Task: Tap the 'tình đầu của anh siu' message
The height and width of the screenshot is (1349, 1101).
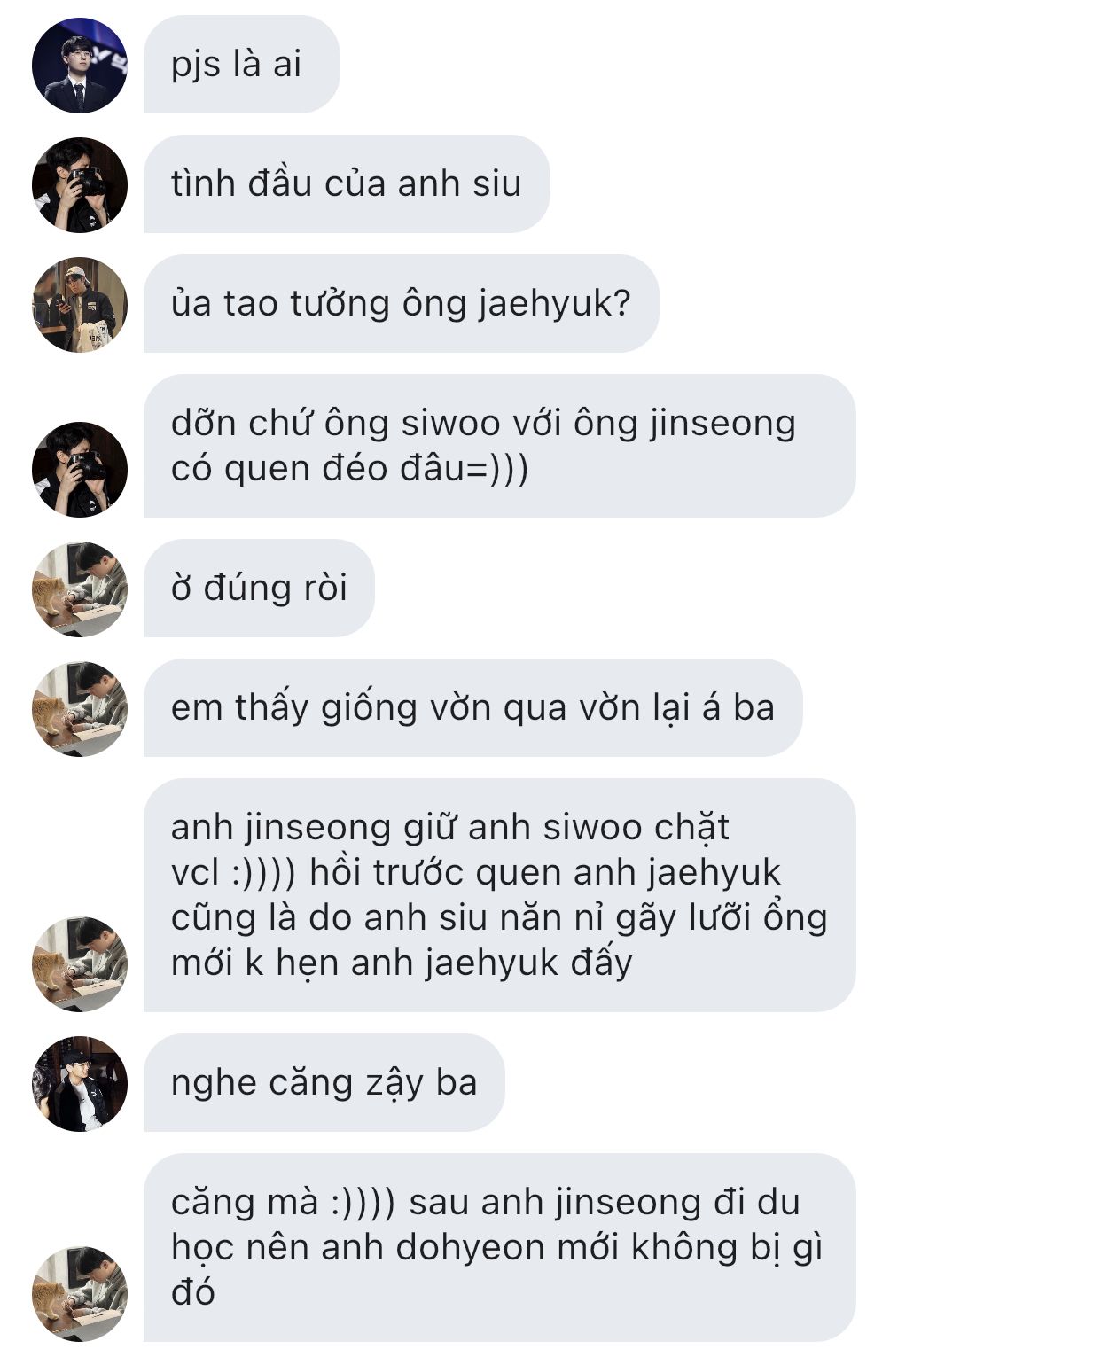Action: (x=347, y=184)
